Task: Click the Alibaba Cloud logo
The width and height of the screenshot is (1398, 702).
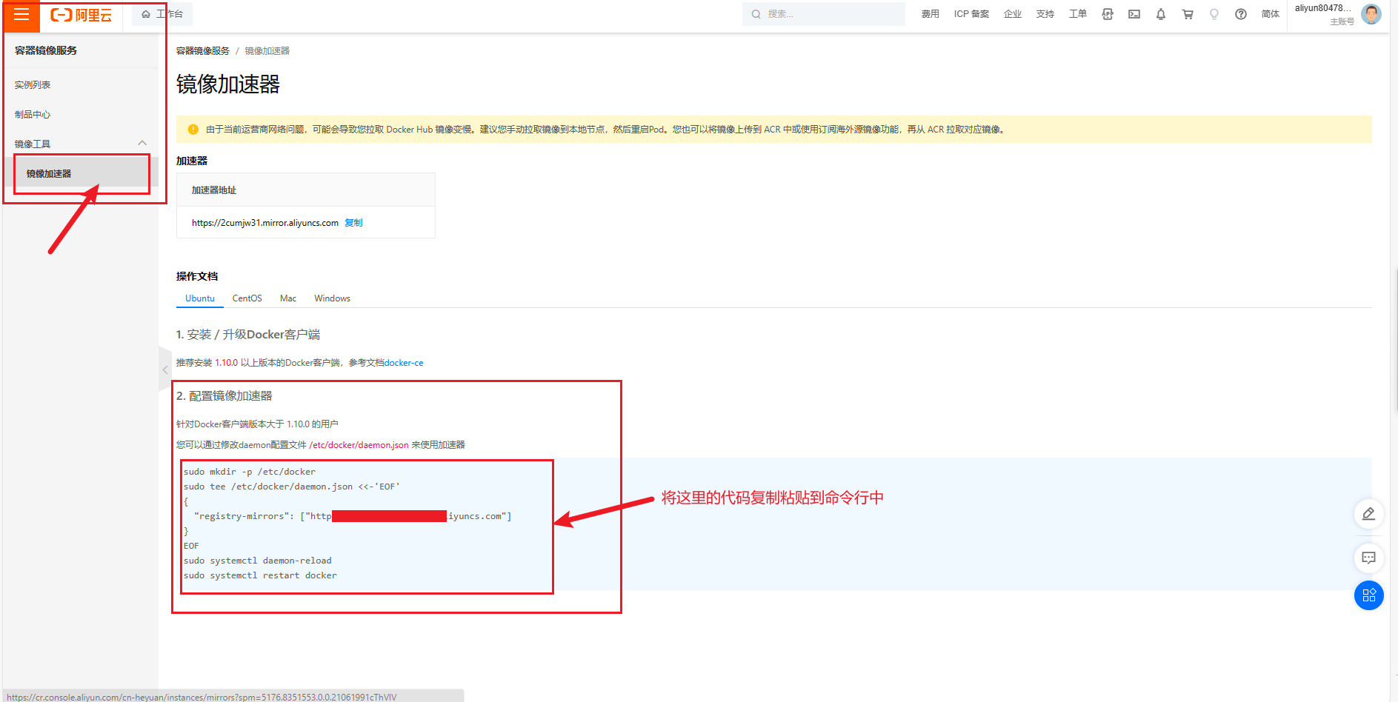Action: tap(81, 15)
